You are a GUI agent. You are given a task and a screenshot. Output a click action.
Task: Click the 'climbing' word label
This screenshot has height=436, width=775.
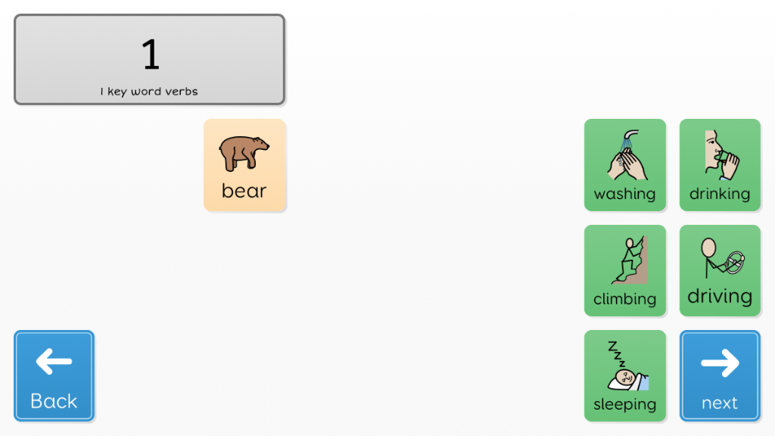[624, 299]
